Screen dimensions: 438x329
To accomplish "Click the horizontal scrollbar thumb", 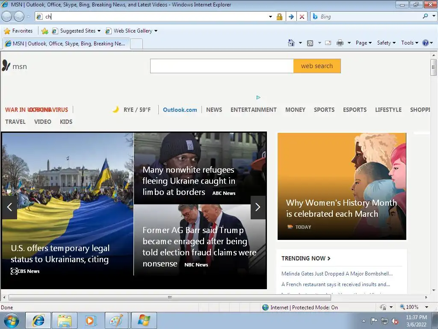I will (x=169, y=297).
